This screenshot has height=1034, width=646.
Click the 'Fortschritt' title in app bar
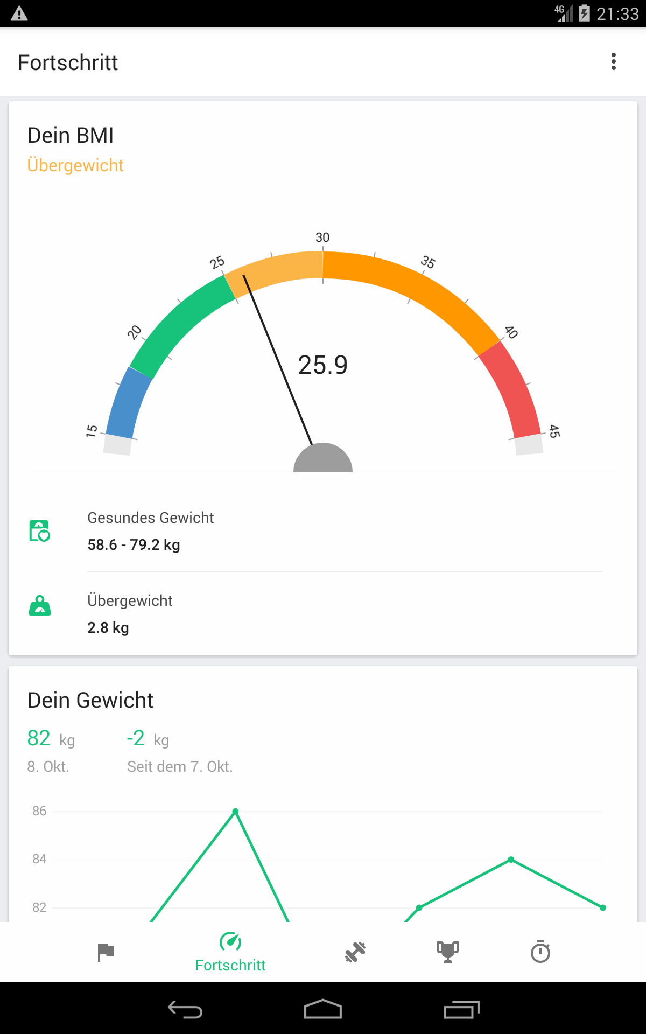point(68,62)
